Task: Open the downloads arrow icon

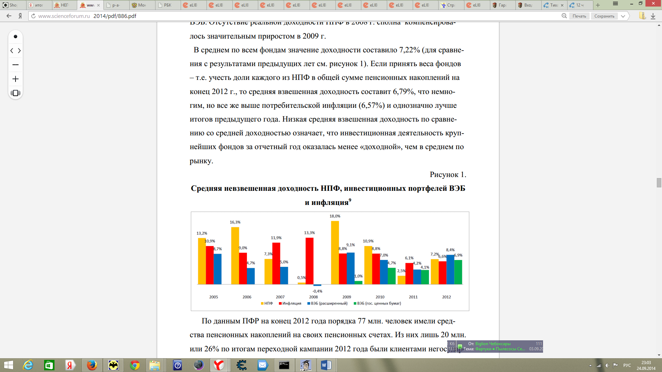Action: tap(653, 16)
